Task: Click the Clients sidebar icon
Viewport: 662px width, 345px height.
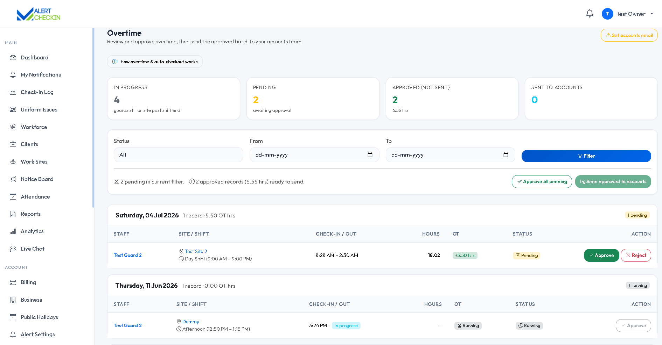Action: [13, 144]
